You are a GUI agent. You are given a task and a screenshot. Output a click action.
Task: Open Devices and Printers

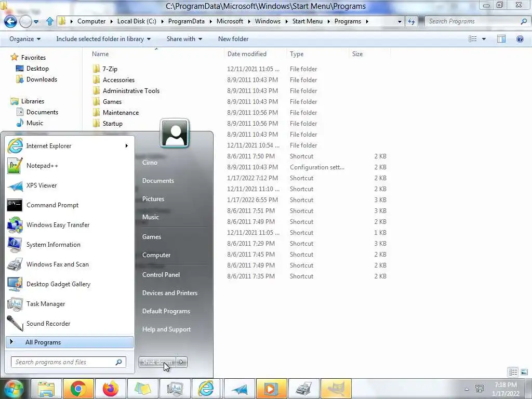coord(170,293)
